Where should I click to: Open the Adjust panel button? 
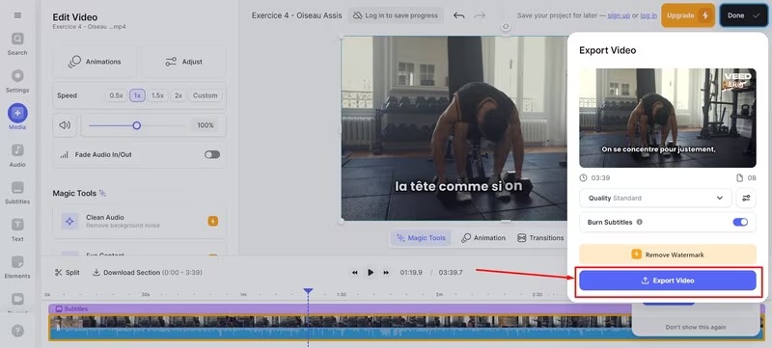click(x=183, y=62)
